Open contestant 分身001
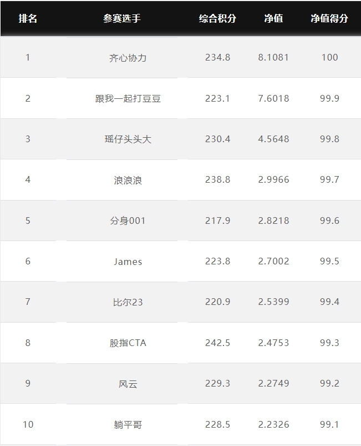This screenshot has width=361, height=446. pos(128,221)
